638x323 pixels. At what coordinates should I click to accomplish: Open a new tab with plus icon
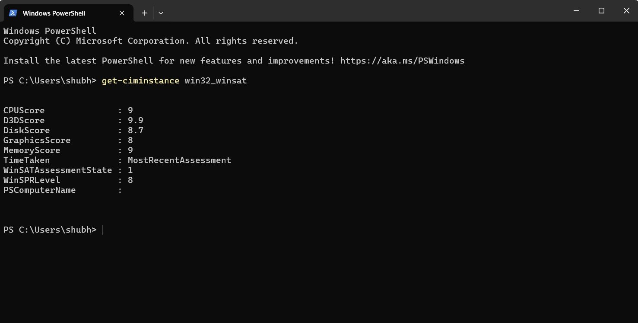145,13
